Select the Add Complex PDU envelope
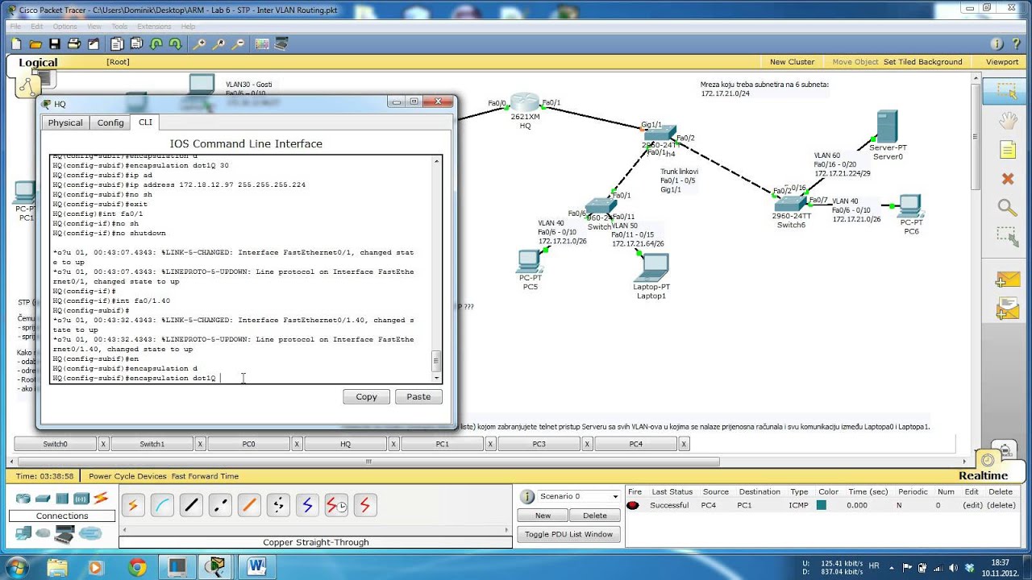 click(1008, 309)
